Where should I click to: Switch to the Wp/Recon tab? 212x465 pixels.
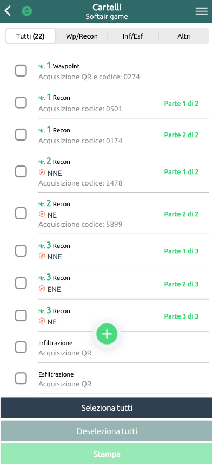click(x=82, y=36)
